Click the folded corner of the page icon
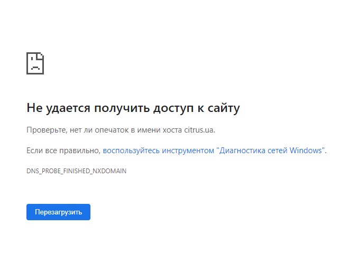The width and height of the screenshot is (349, 272). (41, 55)
